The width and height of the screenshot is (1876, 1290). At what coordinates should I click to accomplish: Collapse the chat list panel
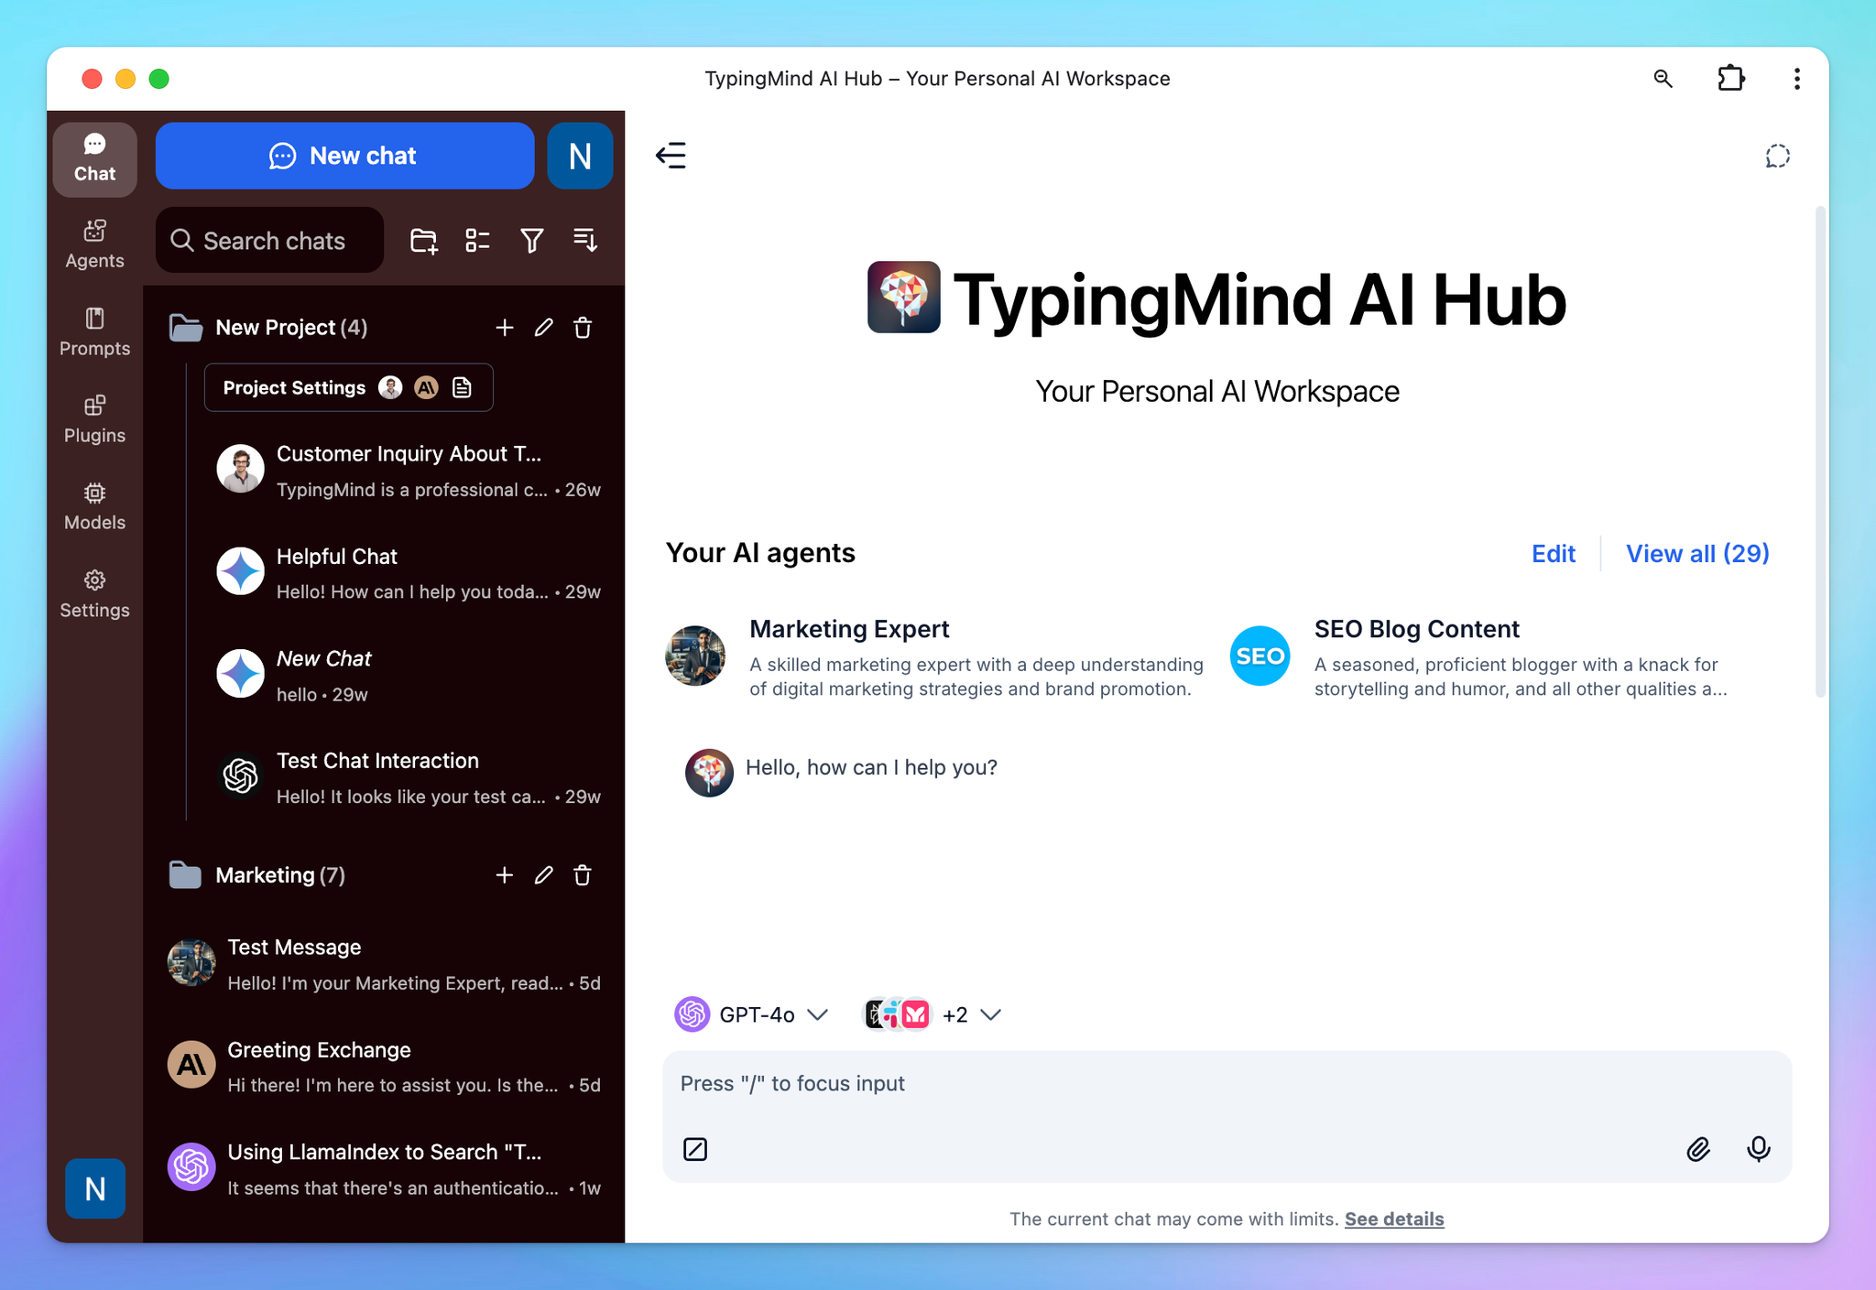coord(671,156)
